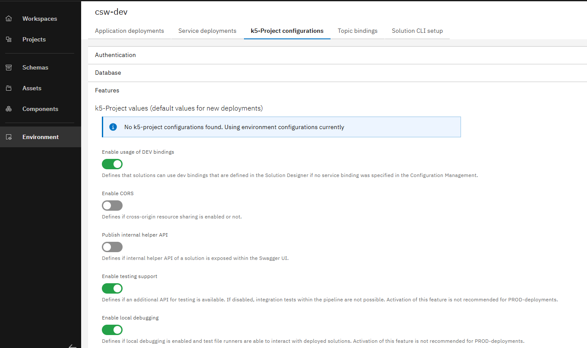Click the Environment sidebar icon
The image size is (587, 348).
[x=9, y=136]
